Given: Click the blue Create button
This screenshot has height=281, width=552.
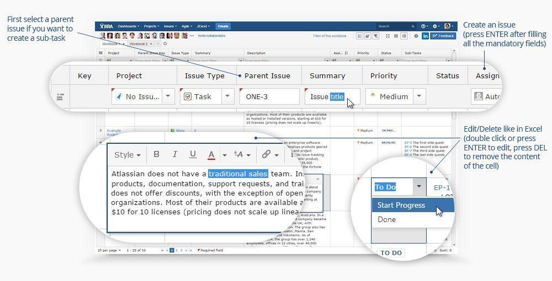Looking at the screenshot, I should [x=223, y=26].
